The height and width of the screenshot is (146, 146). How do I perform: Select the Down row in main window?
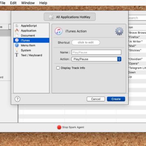tap(137, 72)
